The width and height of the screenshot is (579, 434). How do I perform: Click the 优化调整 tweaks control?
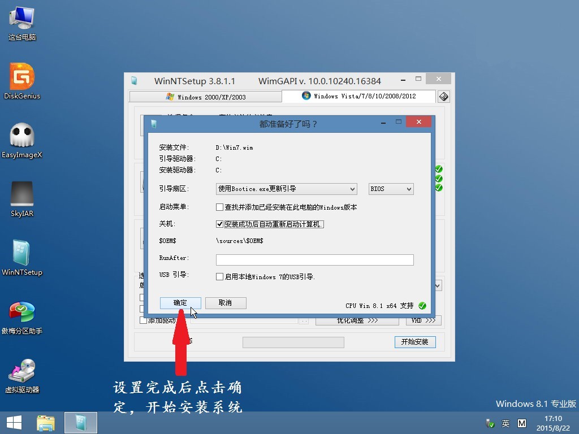[x=357, y=320]
